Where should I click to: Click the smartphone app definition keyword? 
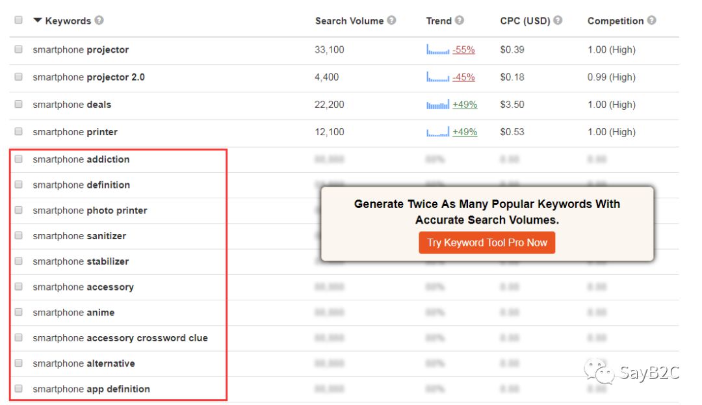[91, 389]
